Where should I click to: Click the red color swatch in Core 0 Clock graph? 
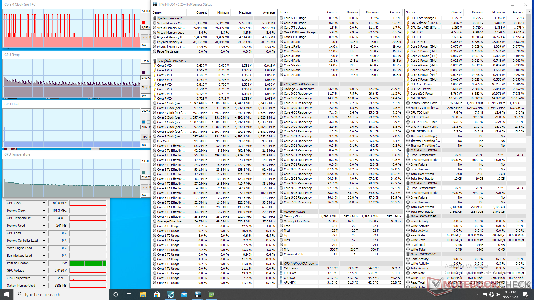point(144,22)
